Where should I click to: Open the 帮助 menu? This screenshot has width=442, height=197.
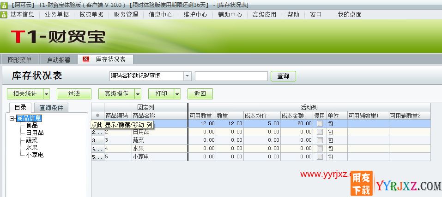[x=293, y=15]
